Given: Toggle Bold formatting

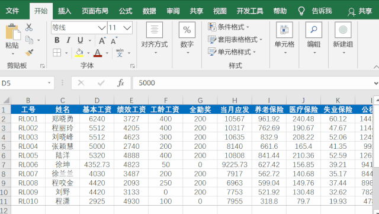Looking at the screenshot, I should click(57, 40).
